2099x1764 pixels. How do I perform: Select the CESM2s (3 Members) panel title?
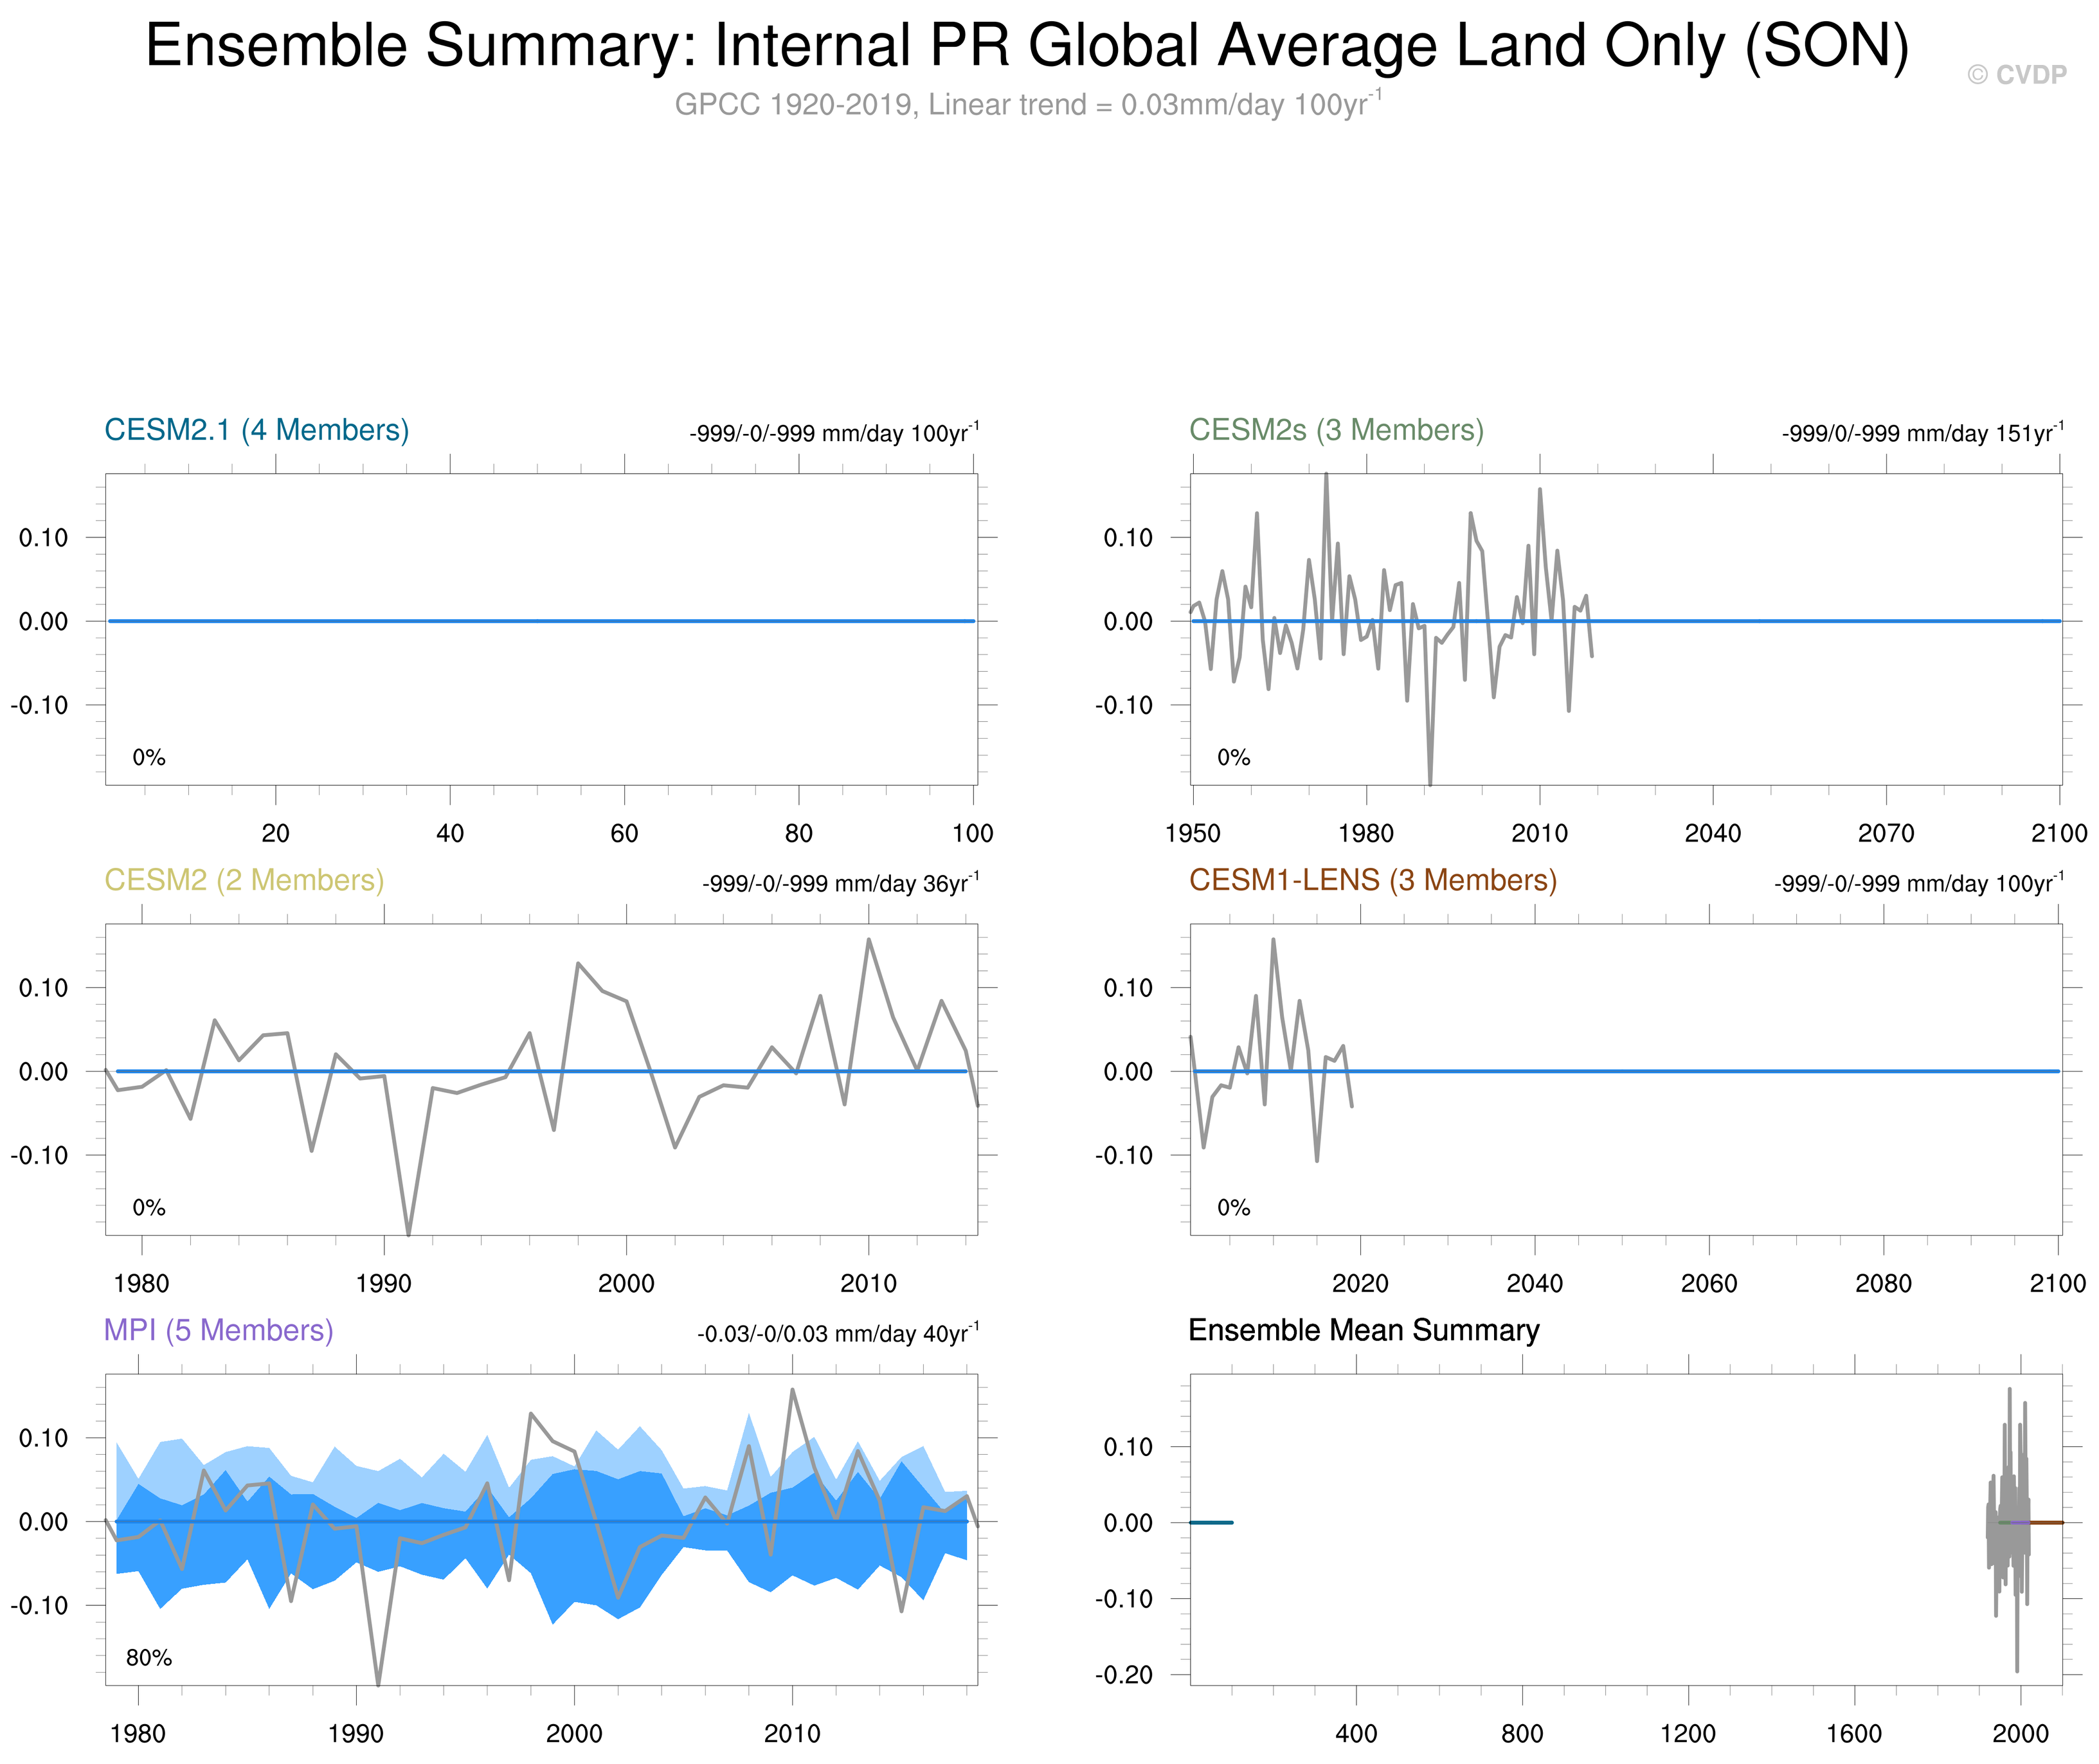pyautogui.click(x=1336, y=430)
